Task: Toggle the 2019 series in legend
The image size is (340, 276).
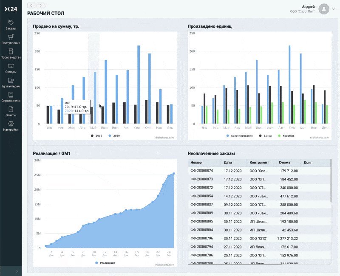Action: (x=96, y=135)
